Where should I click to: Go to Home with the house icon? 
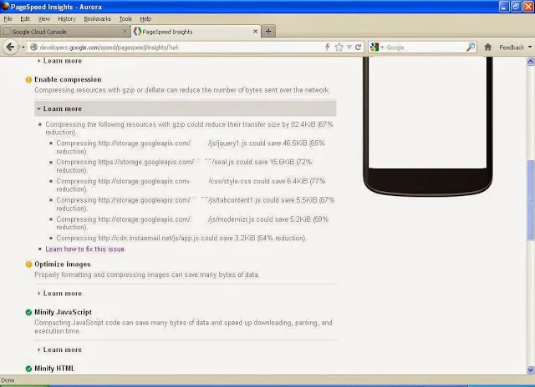[488, 47]
